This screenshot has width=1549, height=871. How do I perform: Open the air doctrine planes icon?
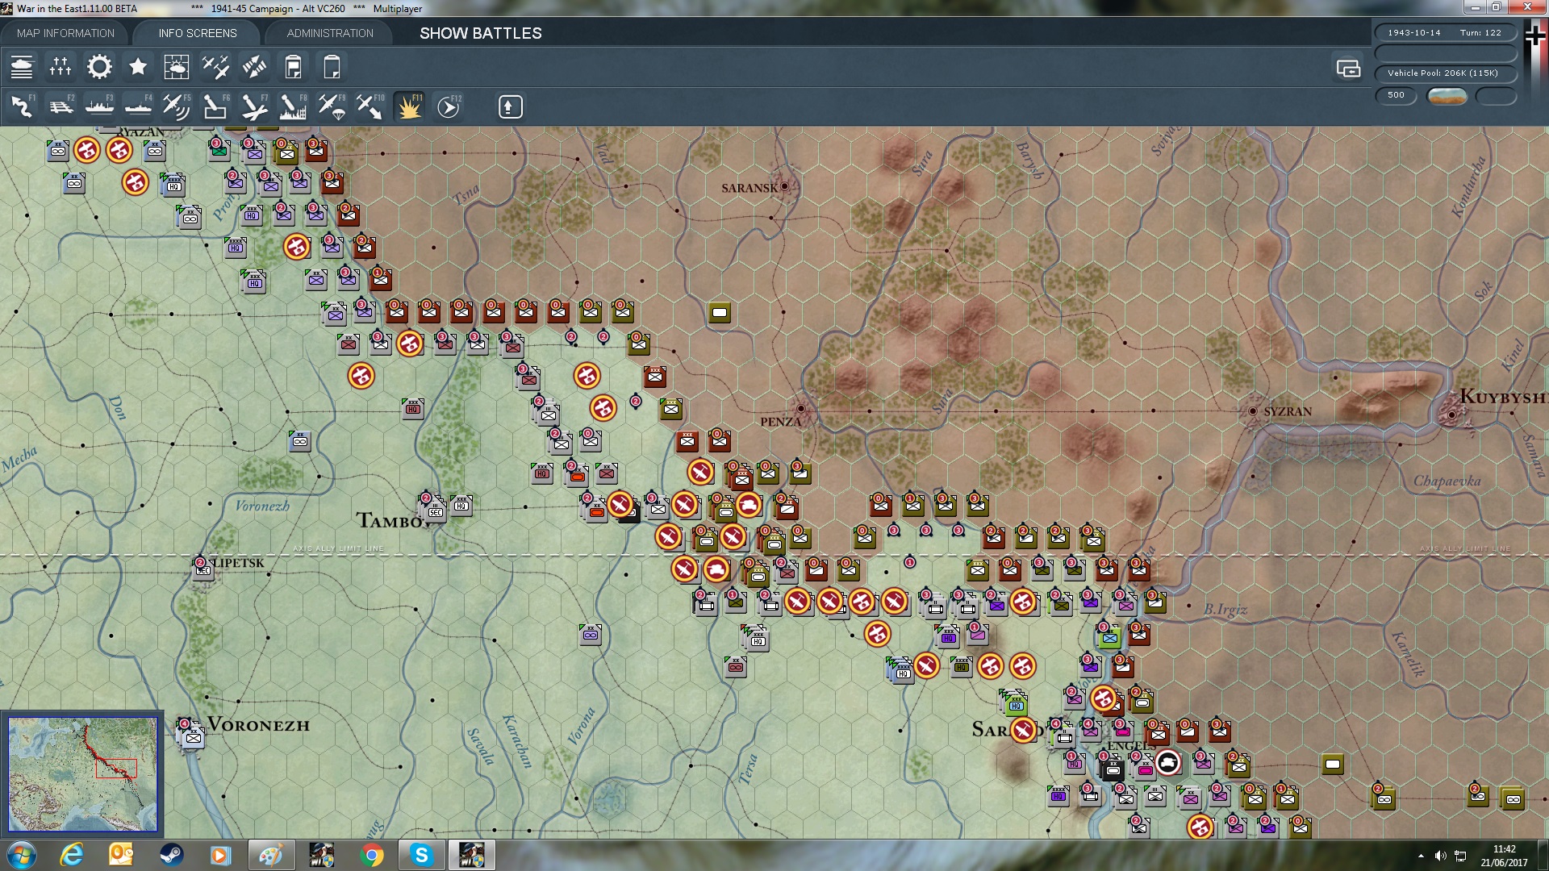(x=215, y=67)
